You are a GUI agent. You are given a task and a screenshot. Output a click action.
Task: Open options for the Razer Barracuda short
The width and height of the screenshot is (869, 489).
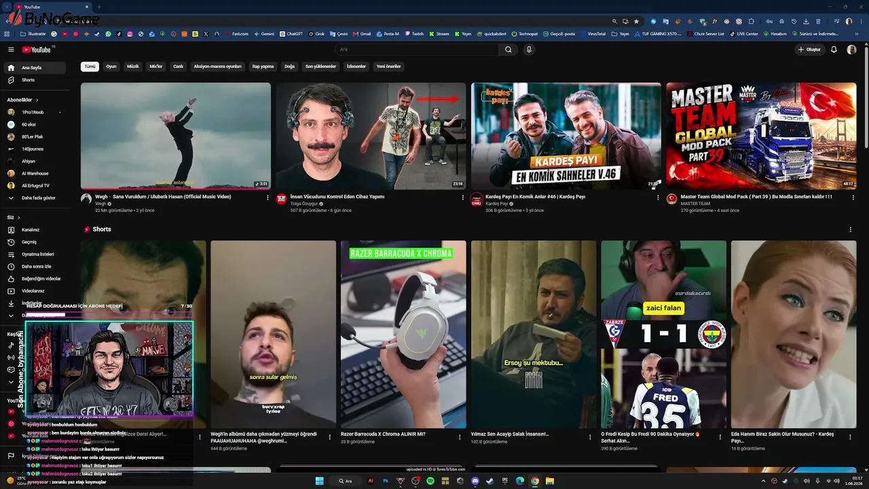coord(460,437)
